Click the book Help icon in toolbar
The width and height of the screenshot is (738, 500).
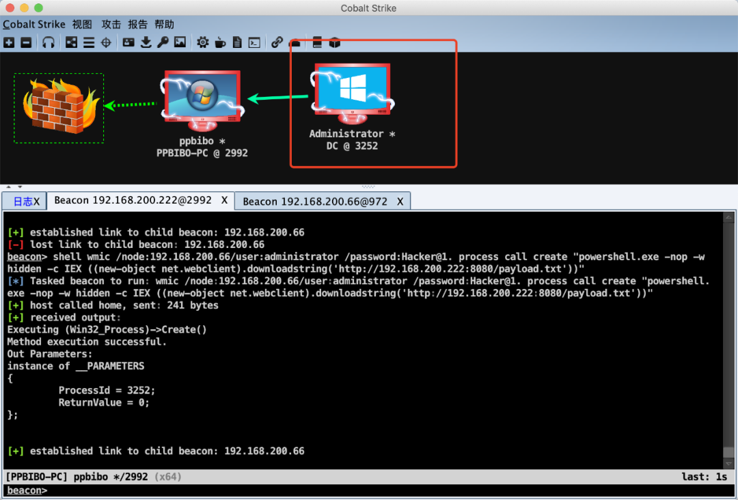point(317,43)
